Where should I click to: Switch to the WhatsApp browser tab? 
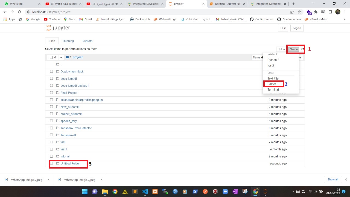click(21, 4)
